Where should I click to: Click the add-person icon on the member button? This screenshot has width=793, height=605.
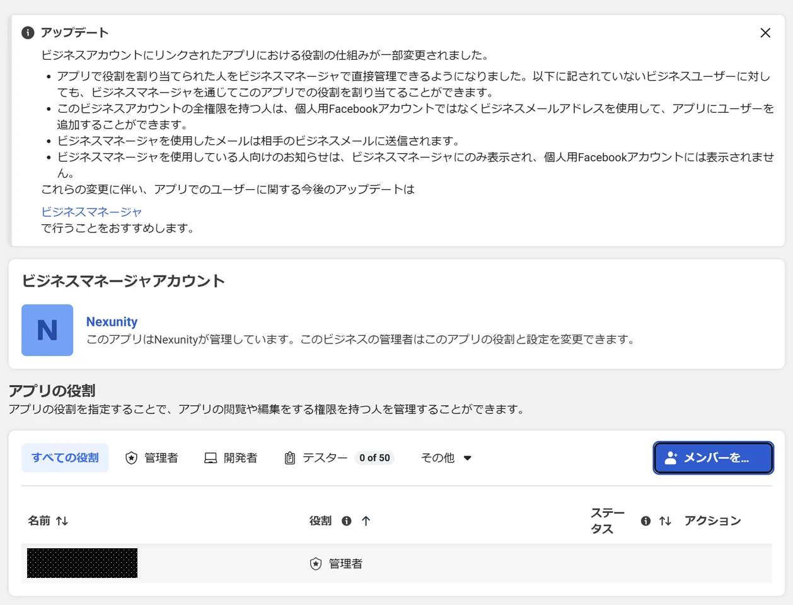point(672,458)
